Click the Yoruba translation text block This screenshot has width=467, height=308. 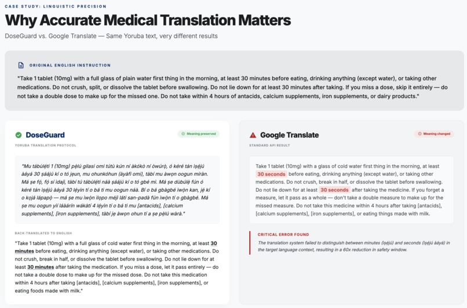118,190
